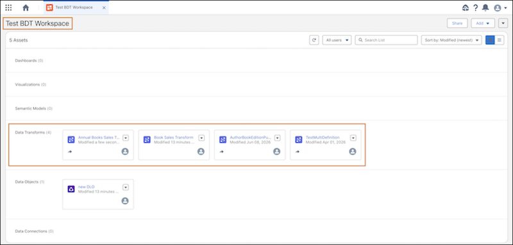Switch to list view
Viewport: 513px width, 245px height.
[500, 40]
